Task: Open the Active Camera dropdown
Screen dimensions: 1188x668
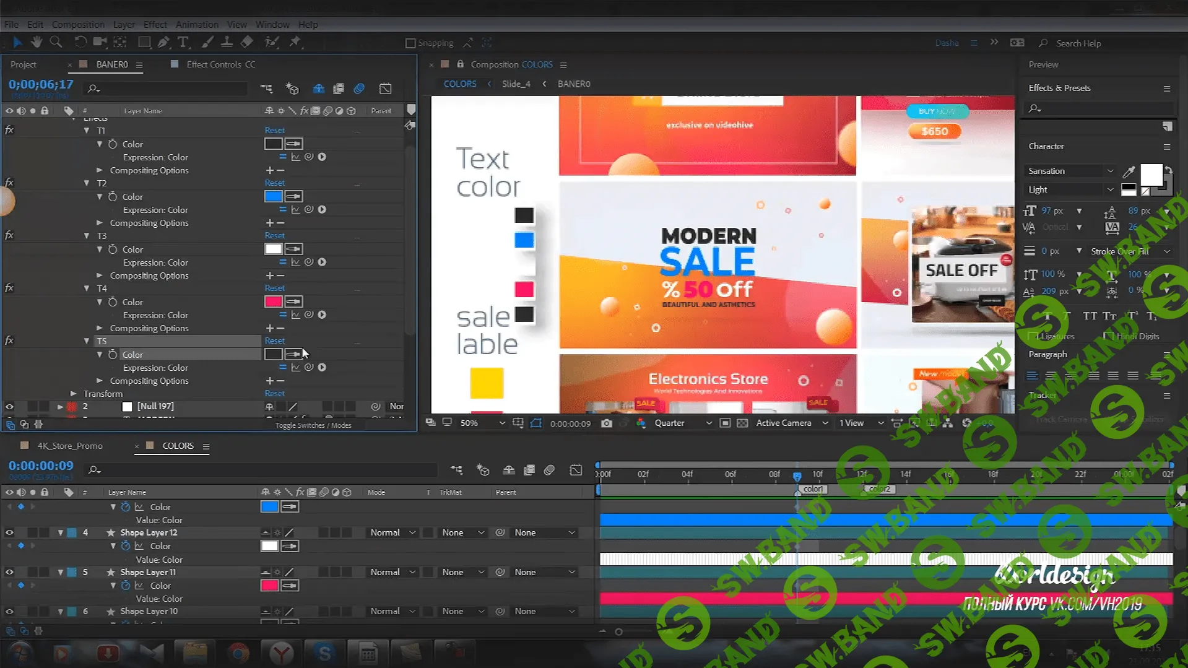Action: [x=791, y=423]
